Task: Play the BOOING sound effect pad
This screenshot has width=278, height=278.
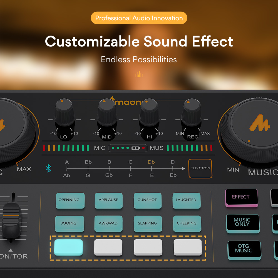Action: tap(69, 224)
